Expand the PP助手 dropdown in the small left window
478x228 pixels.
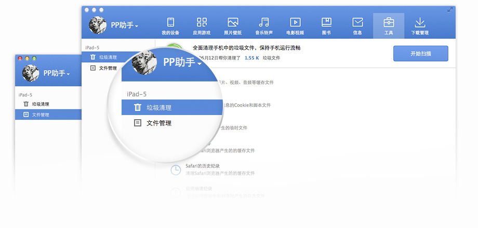tap(57, 74)
